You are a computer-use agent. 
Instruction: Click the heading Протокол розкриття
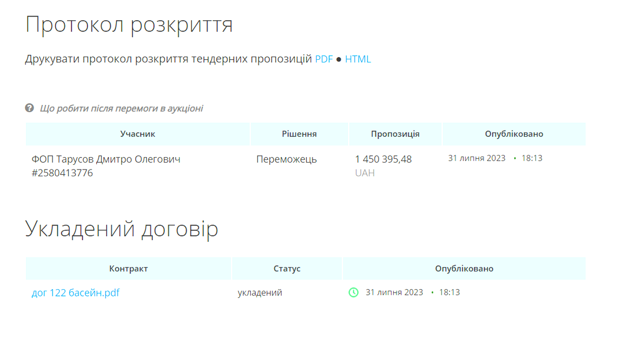pyautogui.click(x=130, y=23)
